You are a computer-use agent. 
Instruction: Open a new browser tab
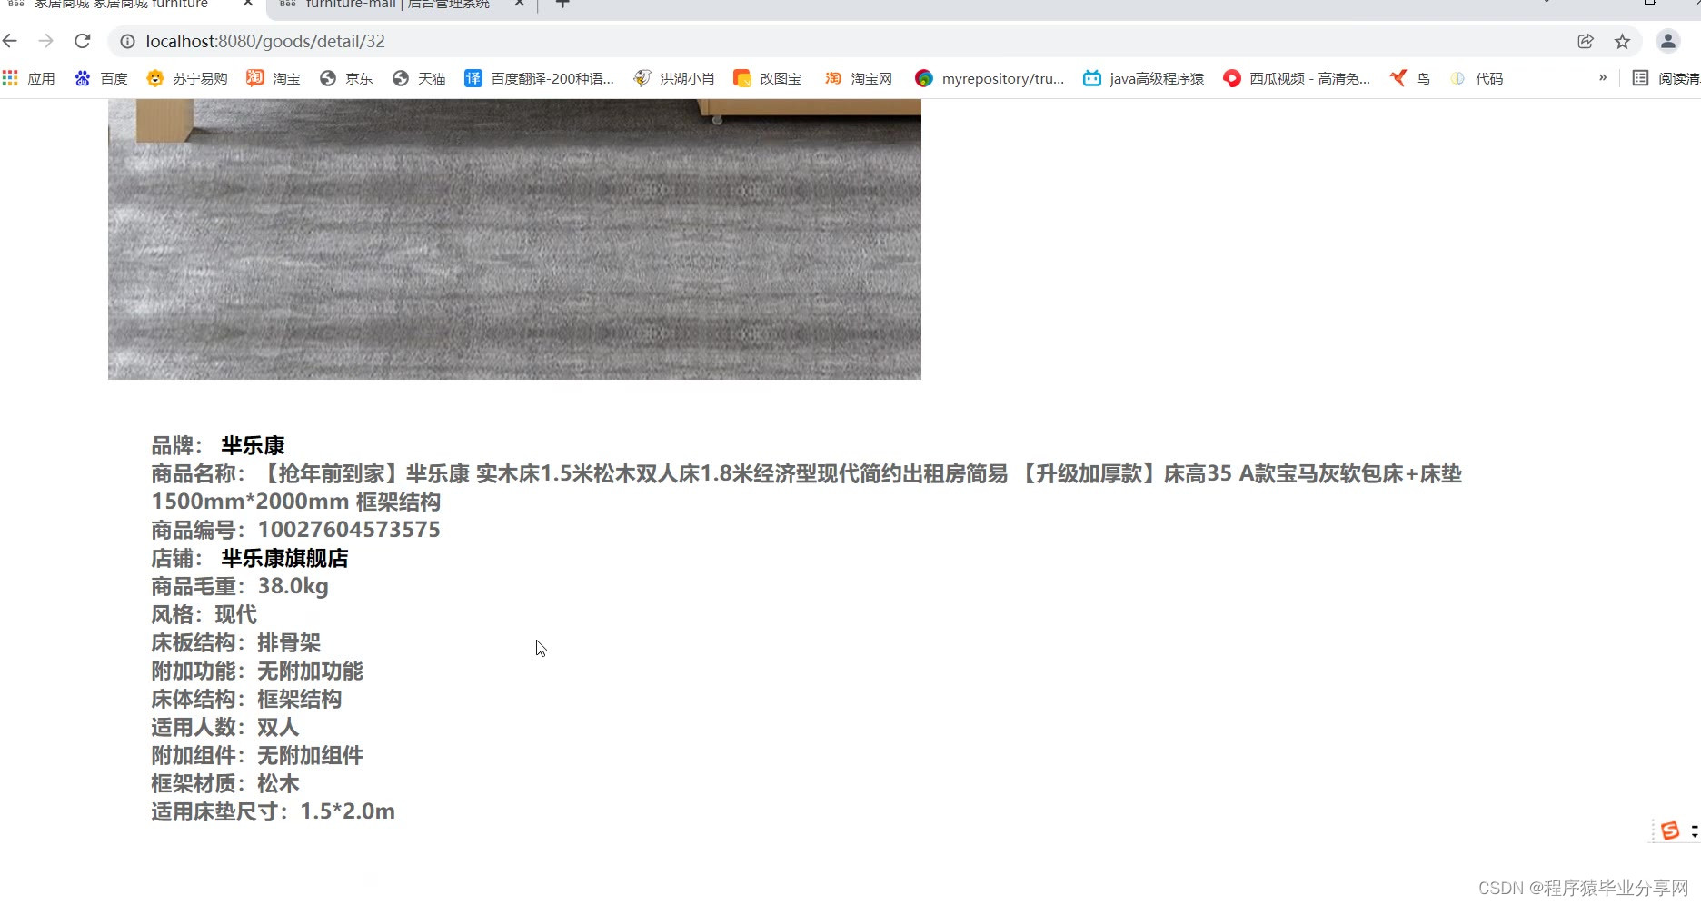pyautogui.click(x=562, y=5)
